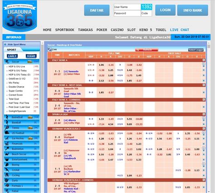Open the Basketball sport category
The image size is (215, 193).
tap(22, 117)
